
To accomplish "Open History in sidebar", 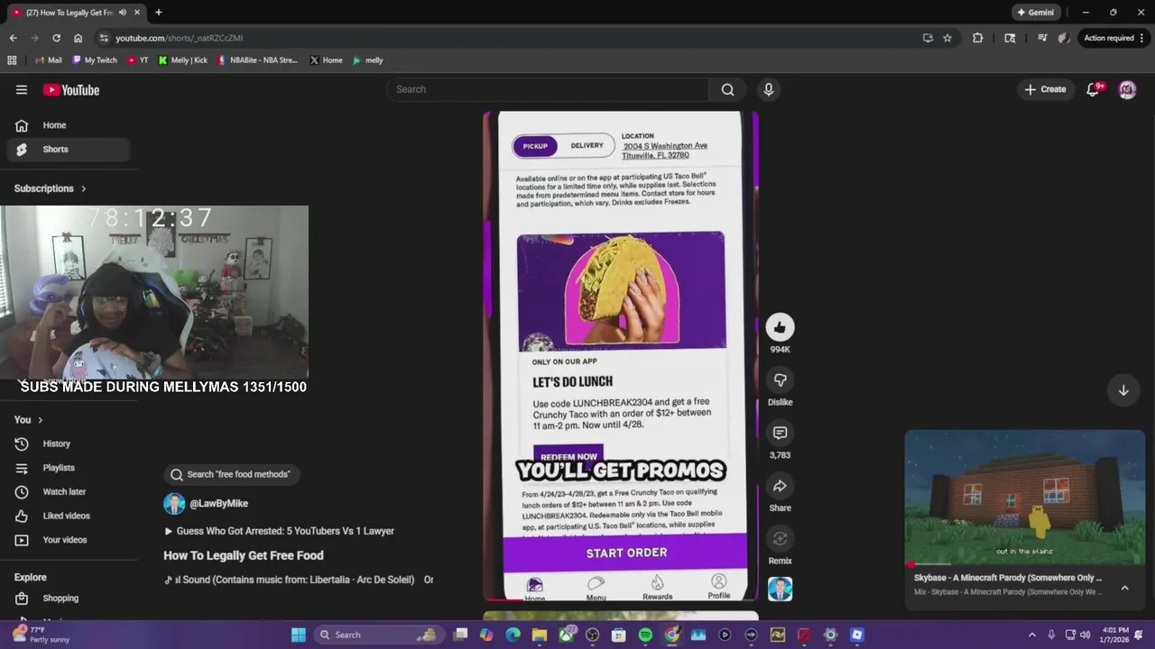I will pyautogui.click(x=69, y=443).
